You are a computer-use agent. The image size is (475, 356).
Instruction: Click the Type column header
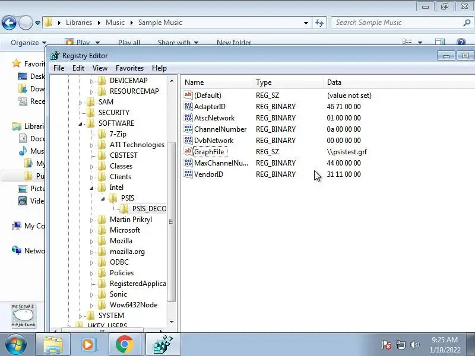click(287, 82)
